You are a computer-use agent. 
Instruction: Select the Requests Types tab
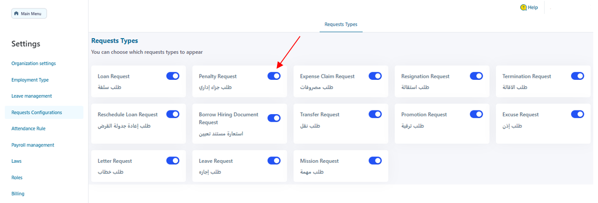pos(341,24)
